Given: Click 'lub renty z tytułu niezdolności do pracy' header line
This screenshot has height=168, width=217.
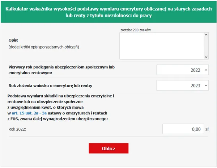Looking at the screenshot, I should pos(108,16).
